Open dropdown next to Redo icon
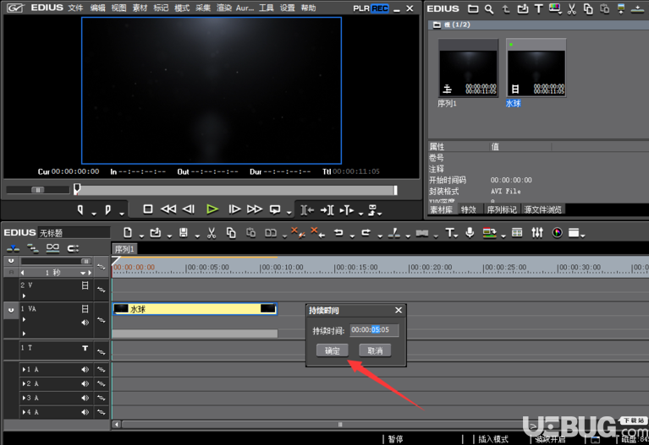Image resolution: width=649 pixels, height=445 pixels. [380, 236]
